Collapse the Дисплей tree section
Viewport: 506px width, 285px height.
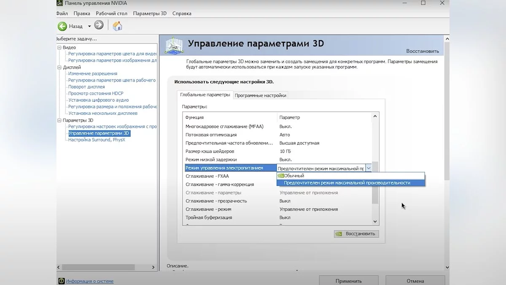coord(59,68)
